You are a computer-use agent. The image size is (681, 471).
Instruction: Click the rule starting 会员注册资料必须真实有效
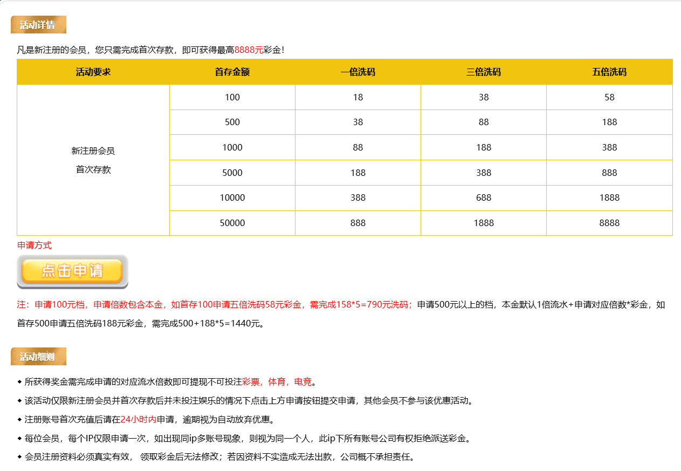click(220, 458)
